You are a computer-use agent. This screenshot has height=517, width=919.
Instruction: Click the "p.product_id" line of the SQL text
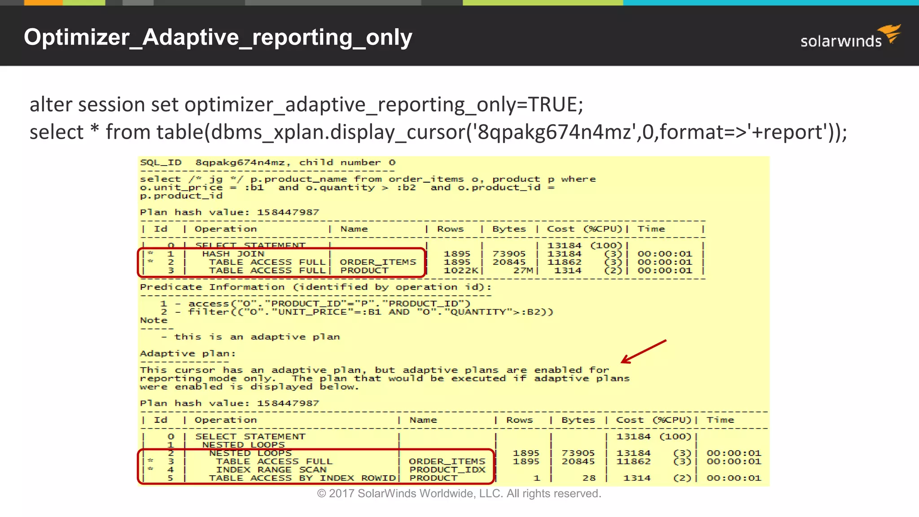(x=181, y=196)
